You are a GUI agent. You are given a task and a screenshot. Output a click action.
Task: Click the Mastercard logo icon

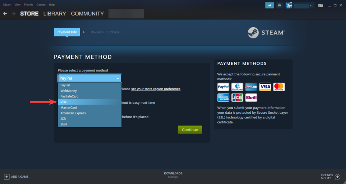click(x=279, y=87)
